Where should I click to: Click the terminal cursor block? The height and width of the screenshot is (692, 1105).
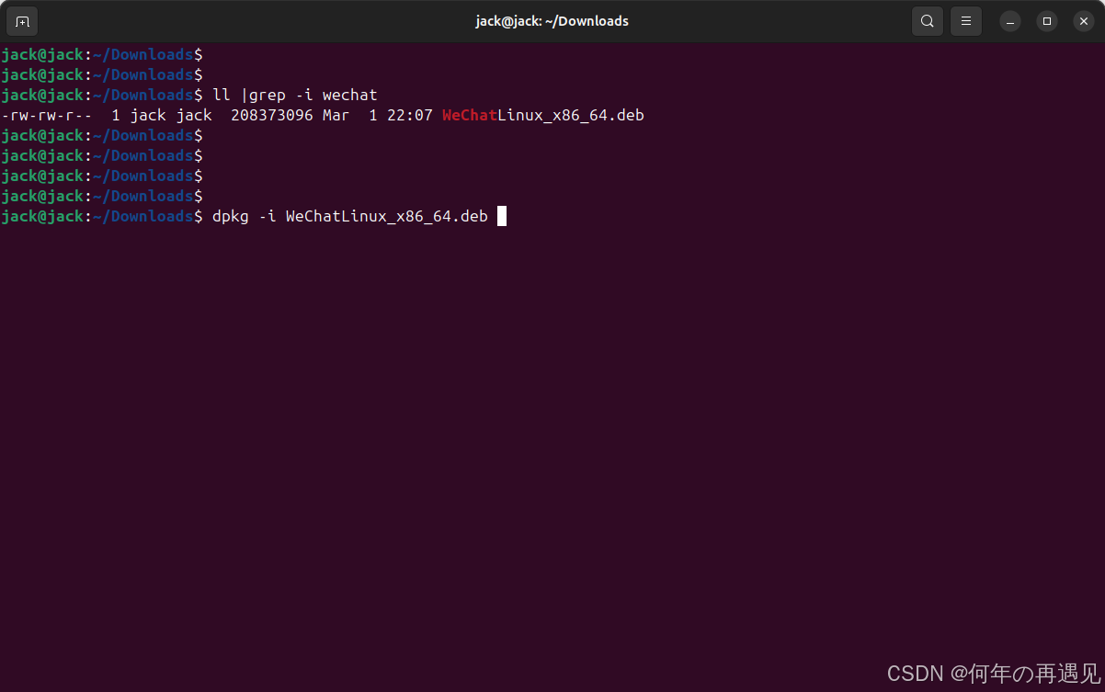502,216
